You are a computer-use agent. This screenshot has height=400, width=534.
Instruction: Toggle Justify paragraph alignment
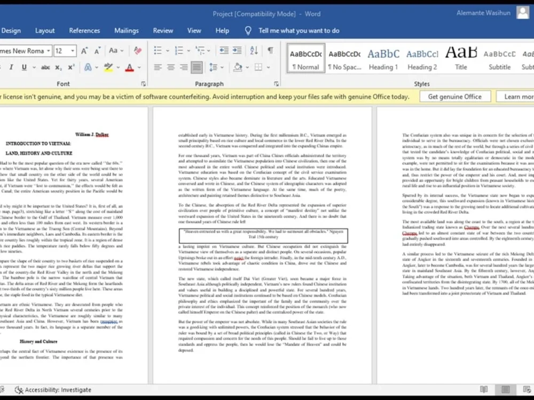(197, 67)
